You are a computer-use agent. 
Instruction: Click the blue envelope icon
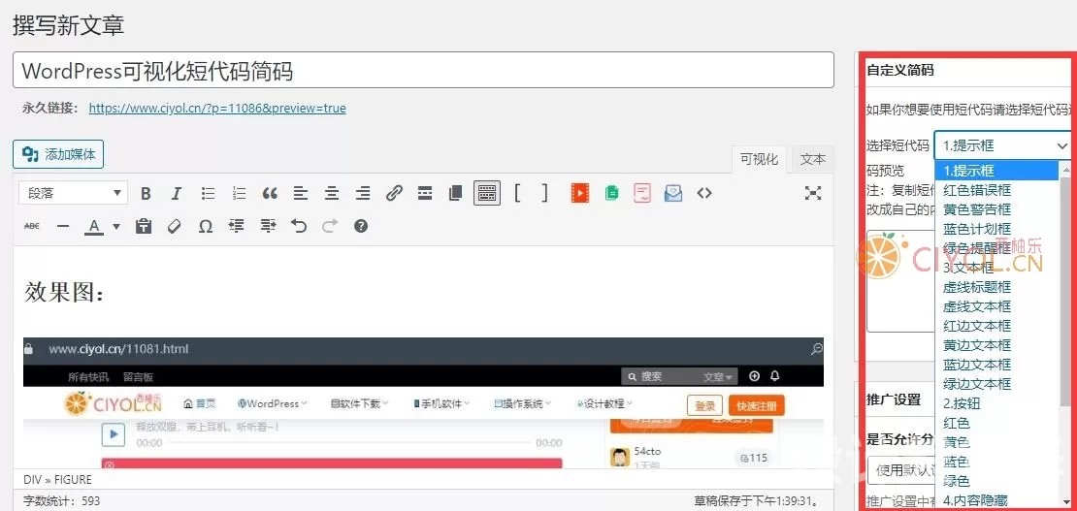(x=673, y=194)
